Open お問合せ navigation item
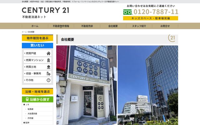 point(165,26)
